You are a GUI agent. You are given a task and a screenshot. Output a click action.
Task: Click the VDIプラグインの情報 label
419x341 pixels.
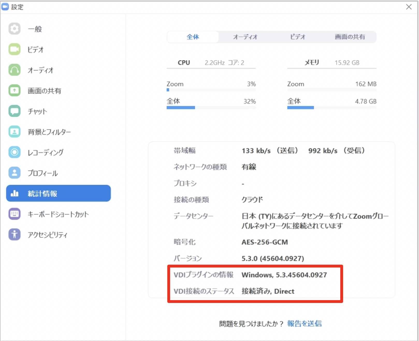pyautogui.click(x=204, y=275)
